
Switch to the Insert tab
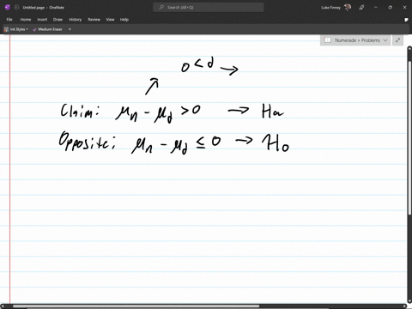tap(42, 20)
